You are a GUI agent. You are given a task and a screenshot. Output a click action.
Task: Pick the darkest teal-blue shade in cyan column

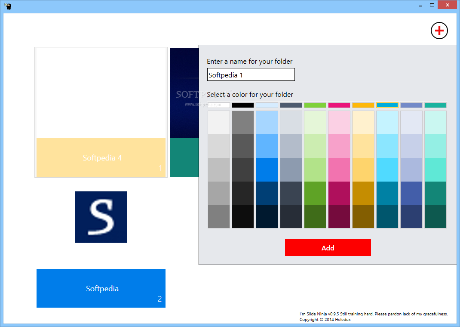[387, 216]
